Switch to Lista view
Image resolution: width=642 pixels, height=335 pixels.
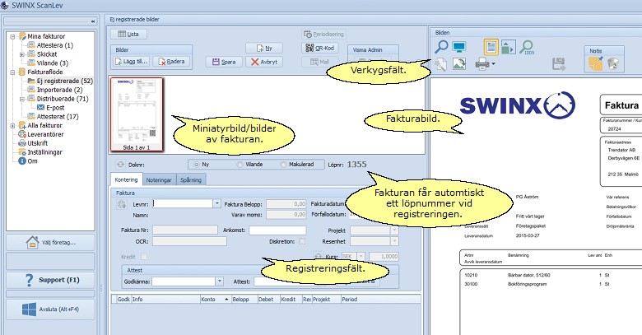pyautogui.click(x=128, y=34)
